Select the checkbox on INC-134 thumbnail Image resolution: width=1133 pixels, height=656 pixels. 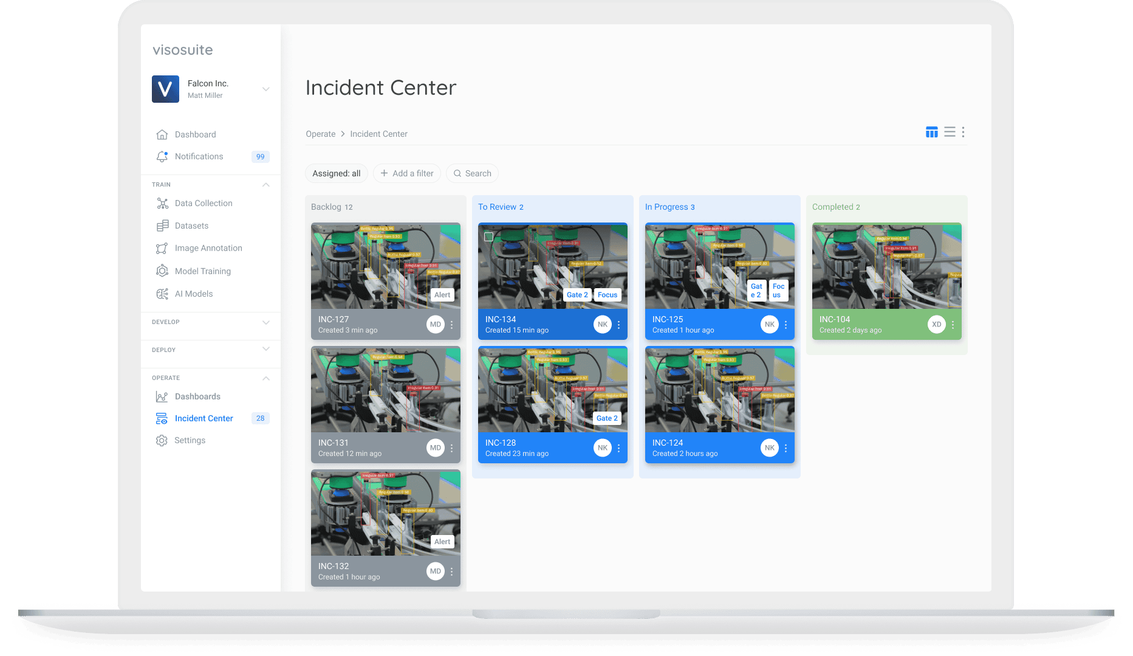tap(488, 237)
